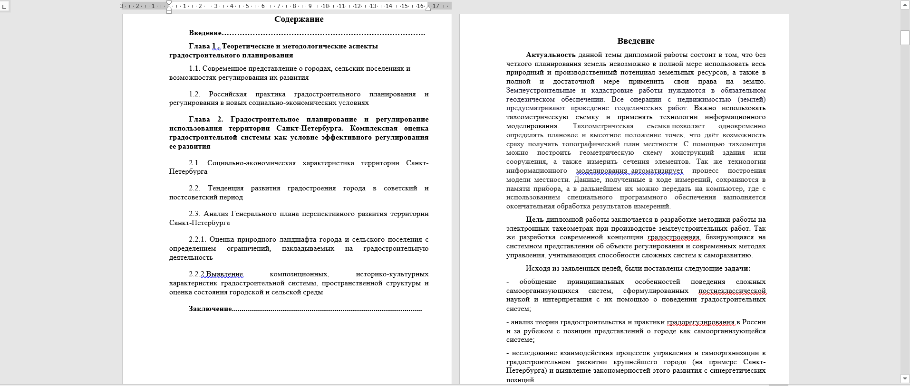Click the bold word «Актуальность»
Image resolution: width=910 pixels, height=386 pixels.
551,55
